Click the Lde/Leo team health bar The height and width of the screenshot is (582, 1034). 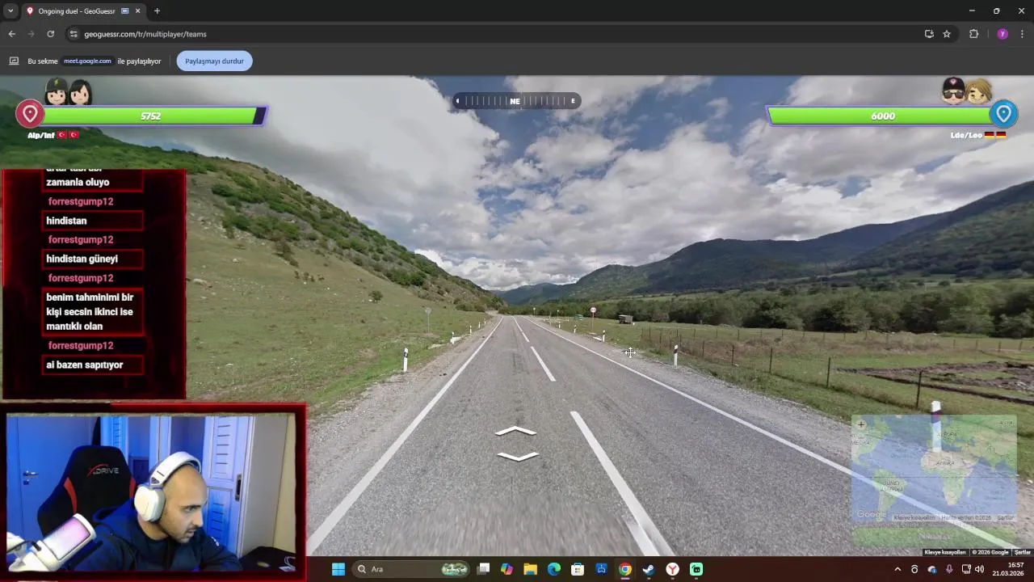882,116
